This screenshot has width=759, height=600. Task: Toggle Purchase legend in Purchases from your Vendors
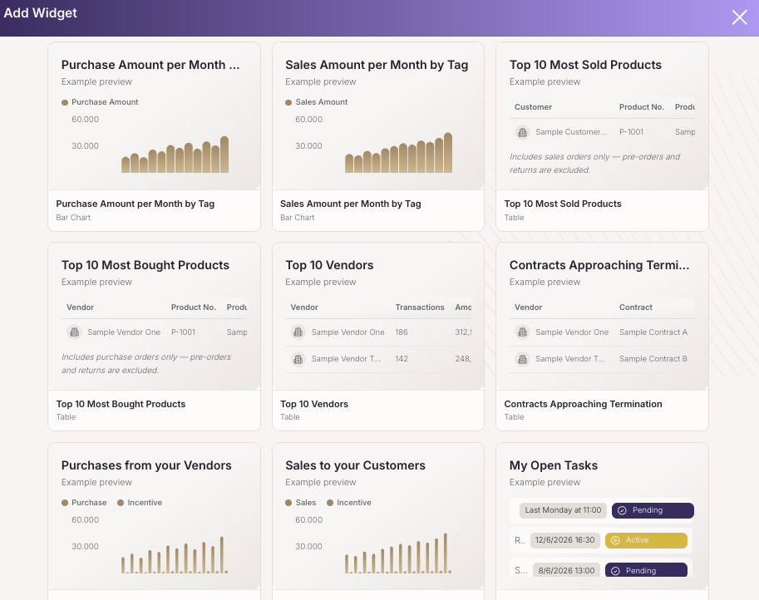[x=64, y=503]
